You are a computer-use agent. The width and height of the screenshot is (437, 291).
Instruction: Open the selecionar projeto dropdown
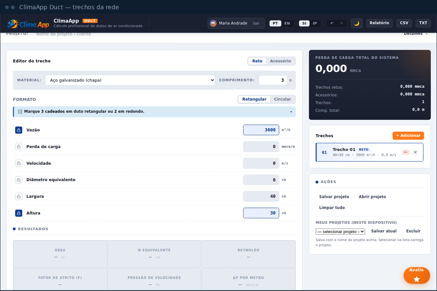tap(340, 231)
